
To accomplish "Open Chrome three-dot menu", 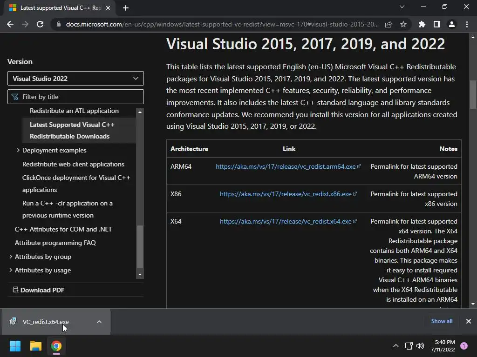I will (x=467, y=24).
